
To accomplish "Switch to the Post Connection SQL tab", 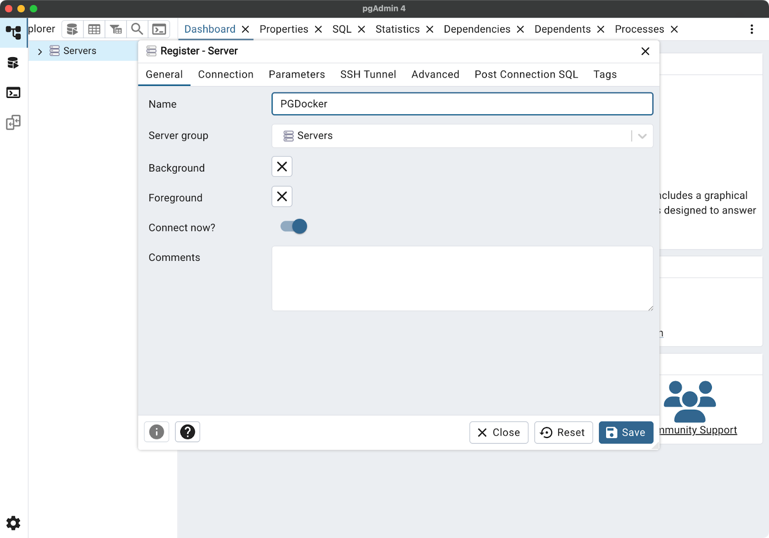I will [x=526, y=74].
